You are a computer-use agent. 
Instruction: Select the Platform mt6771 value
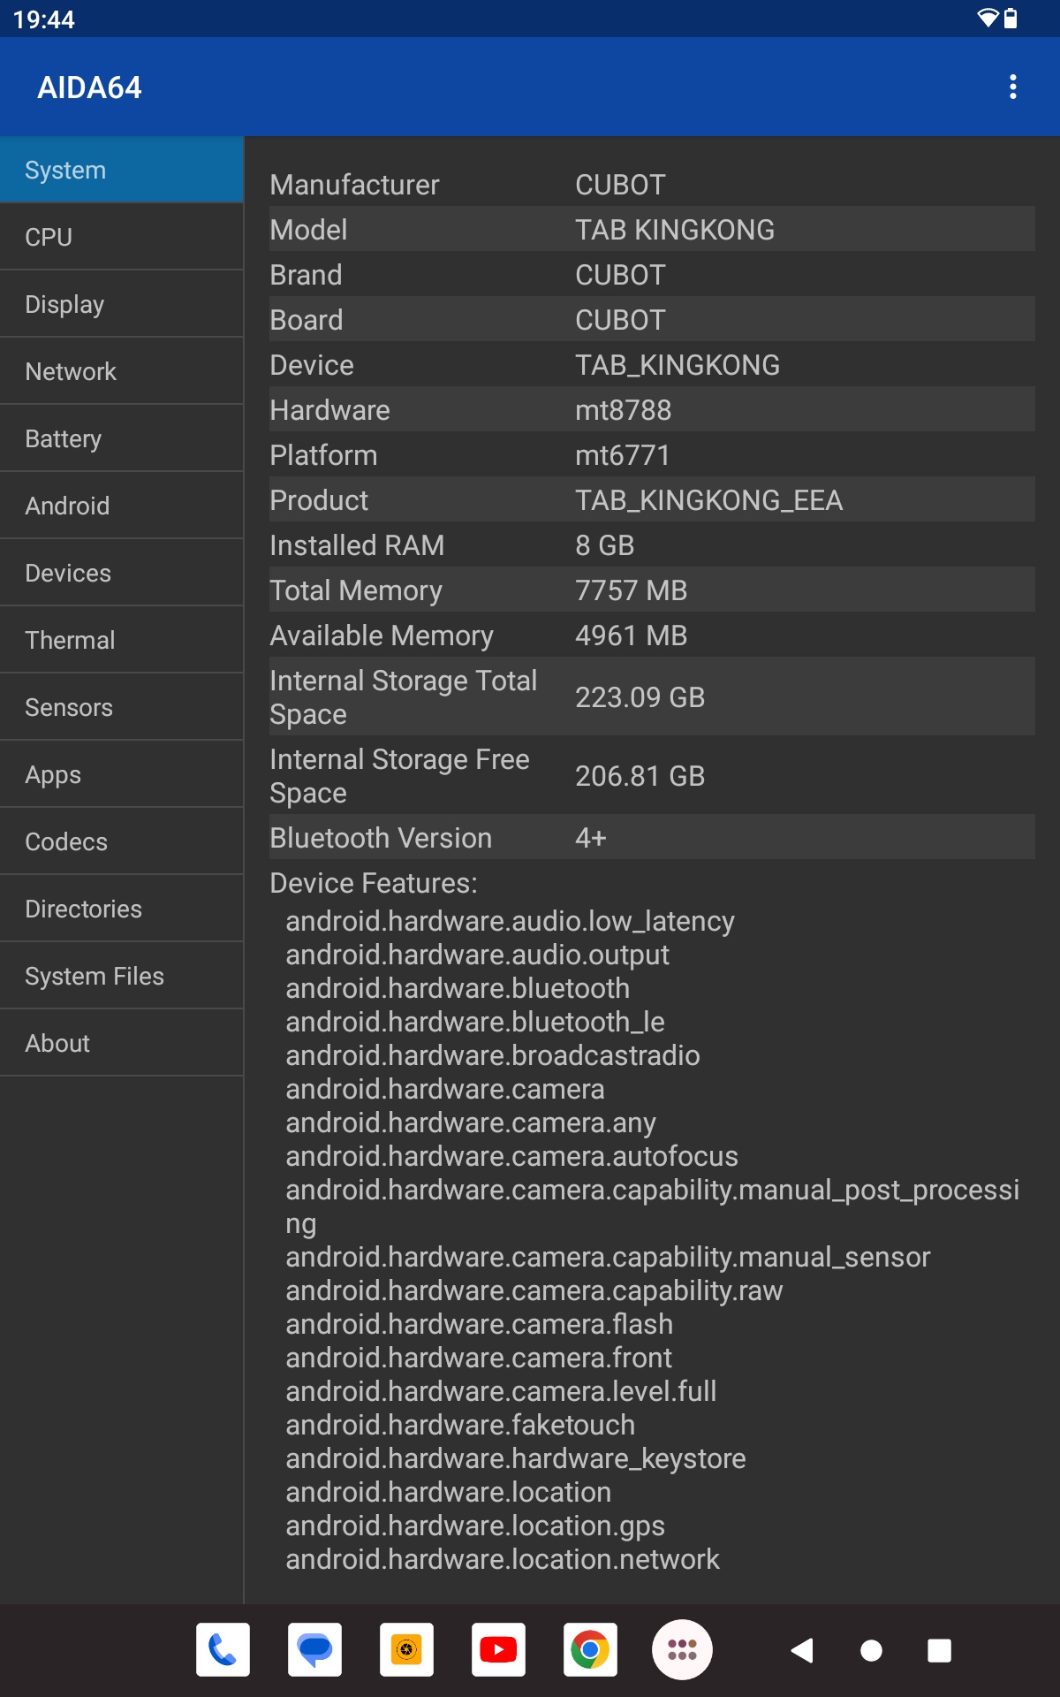(x=622, y=455)
